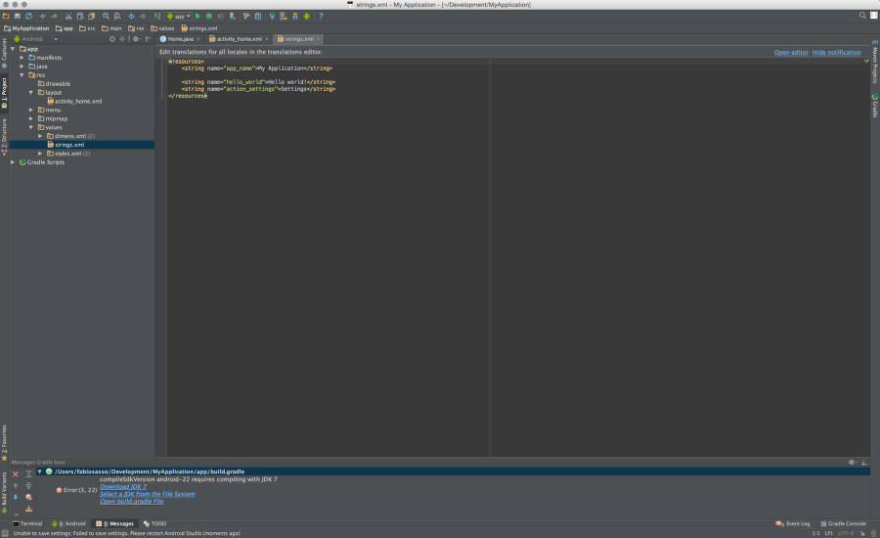The width and height of the screenshot is (880, 538).
Task: Open the Messages panel gear settings
Action: coord(853,462)
